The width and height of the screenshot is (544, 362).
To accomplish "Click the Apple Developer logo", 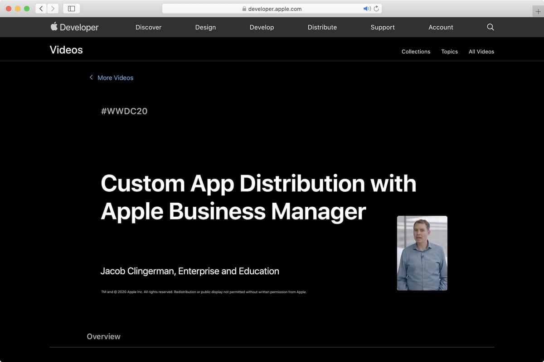I will [74, 27].
